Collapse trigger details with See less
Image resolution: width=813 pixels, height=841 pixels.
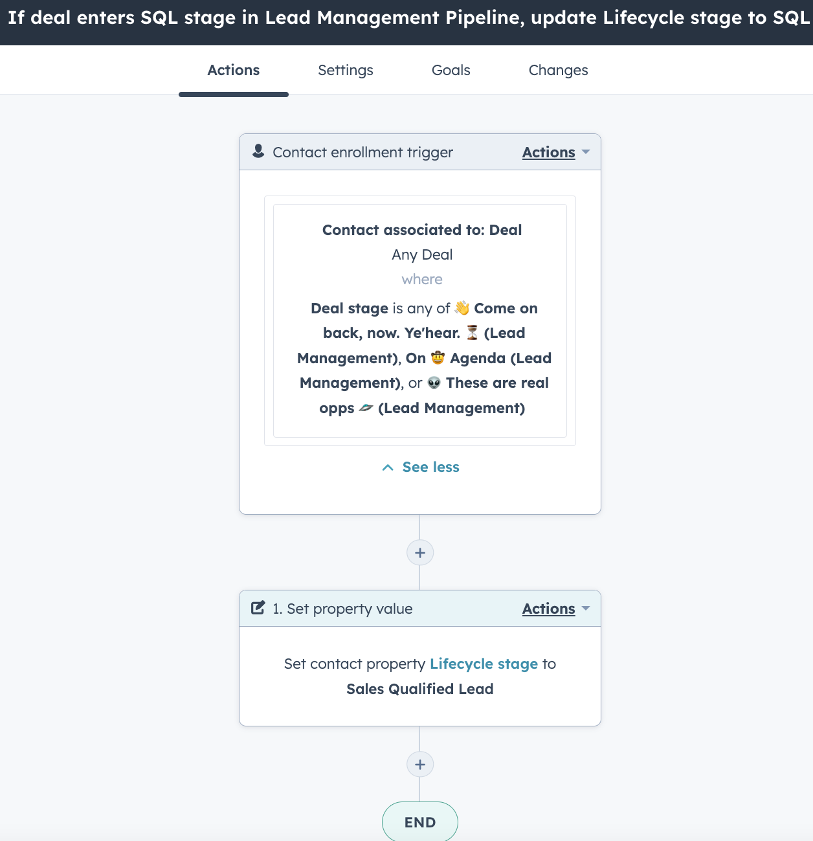point(421,467)
